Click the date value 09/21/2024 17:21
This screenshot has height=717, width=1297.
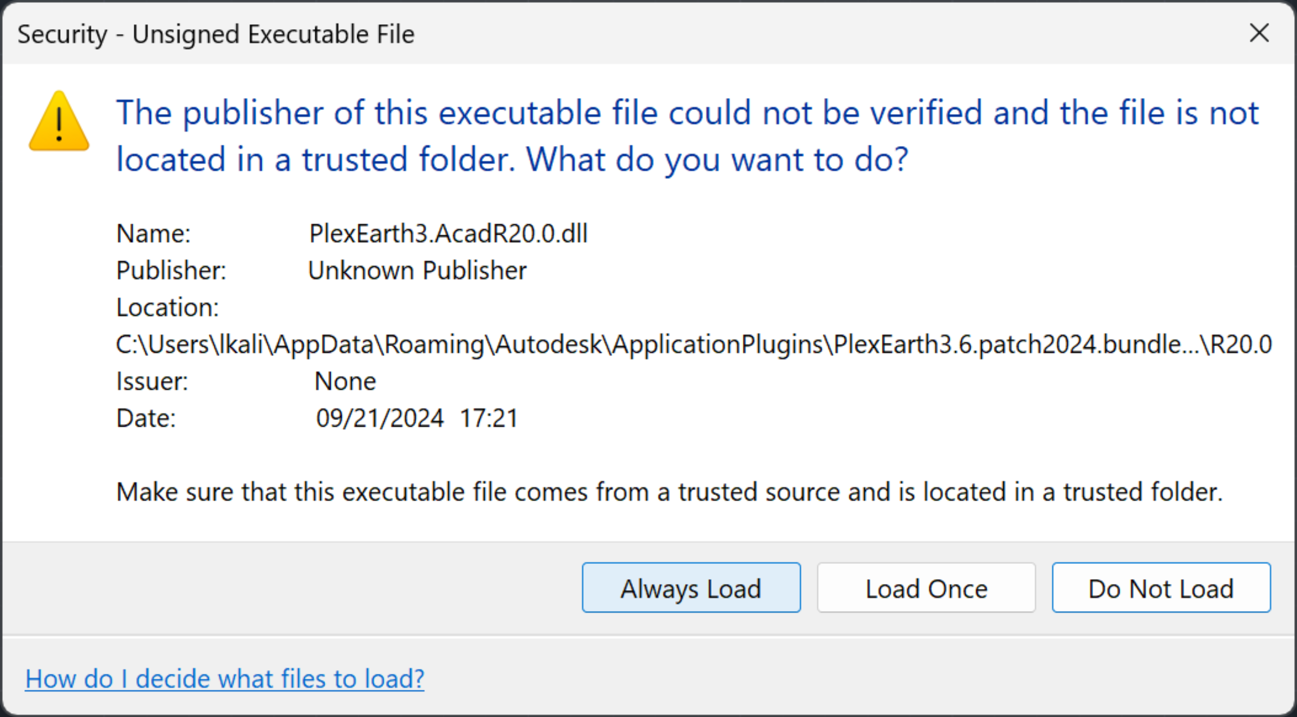click(417, 418)
